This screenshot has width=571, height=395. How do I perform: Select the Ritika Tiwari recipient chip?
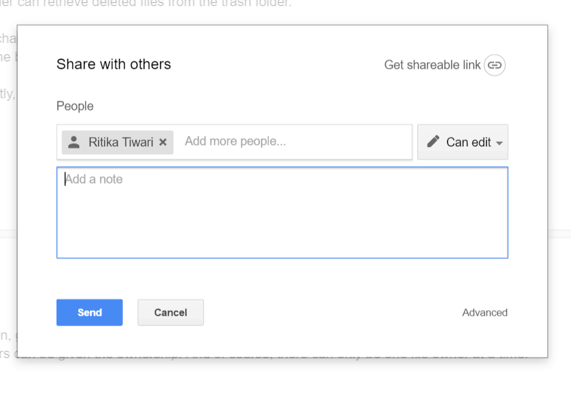(x=116, y=142)
